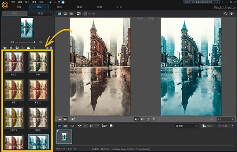The width and height of the screenshot is (237, 152).
Task: Expand the share (共享) dropdown arrow
Action: (233, 126)
